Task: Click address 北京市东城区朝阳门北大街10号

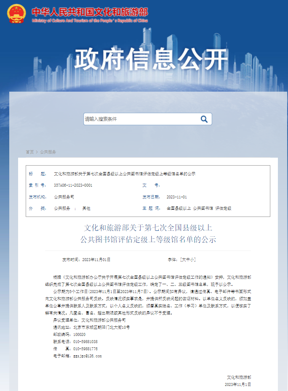Action: [101, 327]
